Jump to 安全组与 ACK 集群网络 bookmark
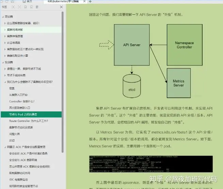Viewport: 223px width, 189px height. coord(23,160)
